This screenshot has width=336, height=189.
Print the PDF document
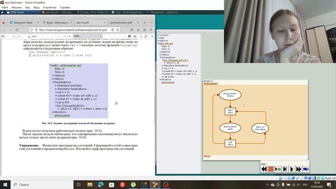(129, 36)
